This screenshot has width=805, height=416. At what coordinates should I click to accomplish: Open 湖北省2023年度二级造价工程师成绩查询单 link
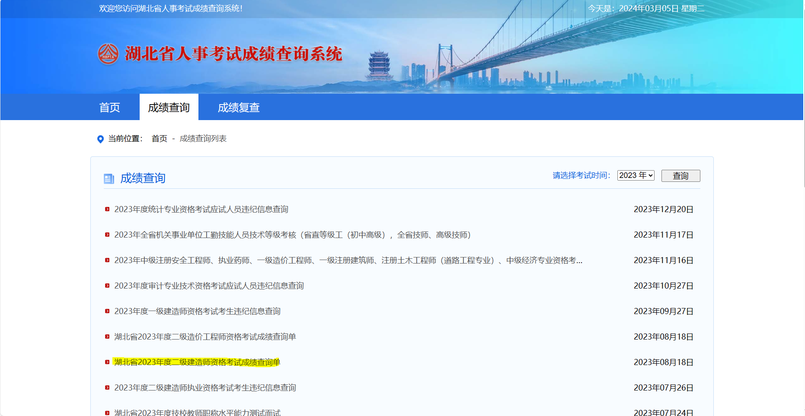pyautogui.click(x=205, y=337)
